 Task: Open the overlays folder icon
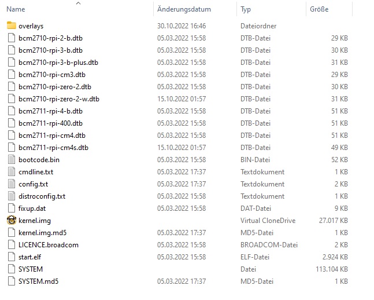pos(12,25)
